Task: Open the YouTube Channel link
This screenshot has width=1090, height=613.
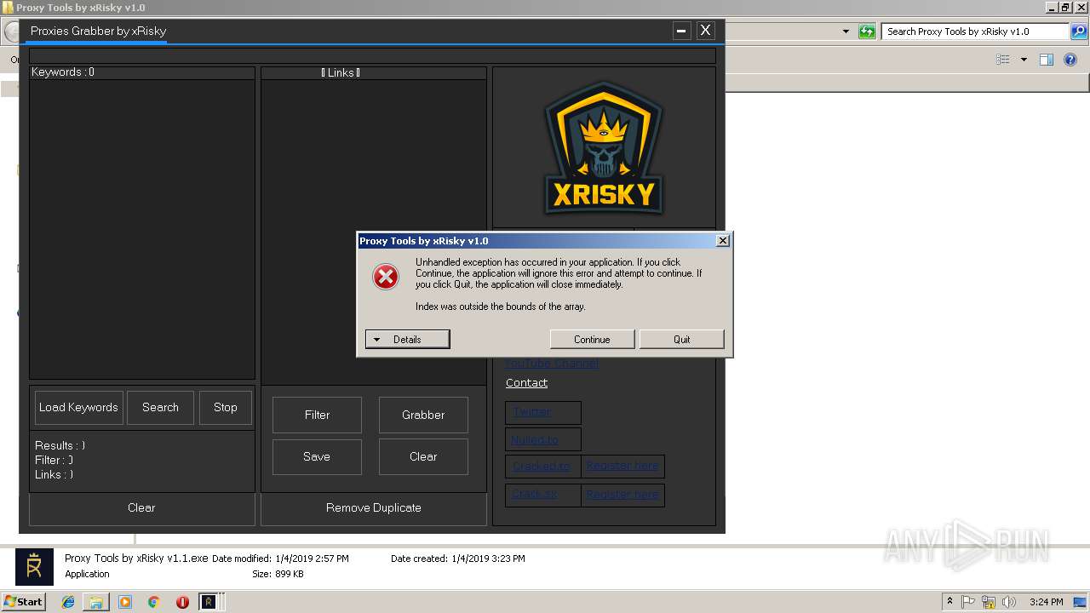Action: tap(552, 364)
